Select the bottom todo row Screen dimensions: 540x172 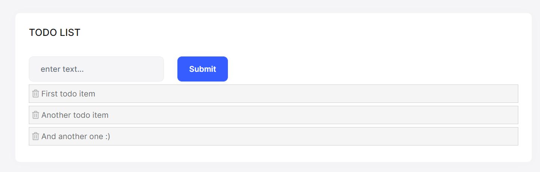coord(273,136)
